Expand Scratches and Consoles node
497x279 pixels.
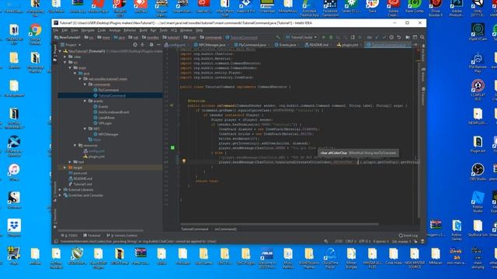(x=61, y=195)
